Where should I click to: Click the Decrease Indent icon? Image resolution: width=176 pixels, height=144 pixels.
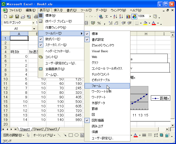[124, 23]
